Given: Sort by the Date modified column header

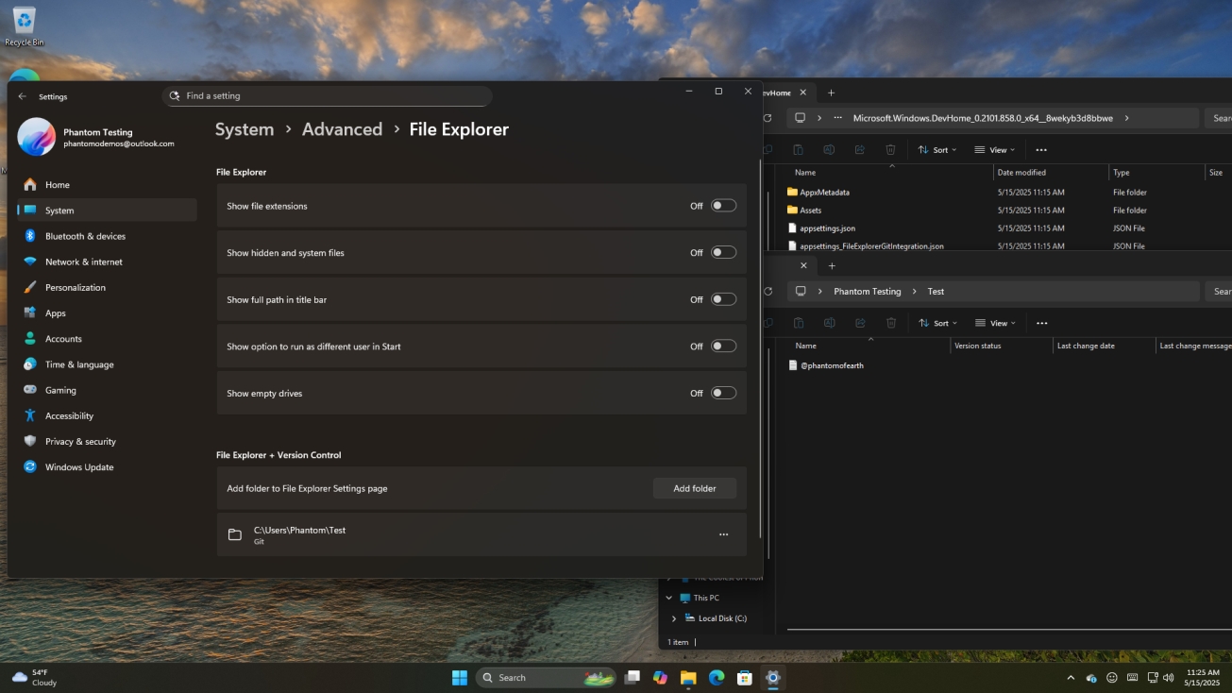Looking at the screenshot, I should pyautogui.click(x=1051, y=173).
